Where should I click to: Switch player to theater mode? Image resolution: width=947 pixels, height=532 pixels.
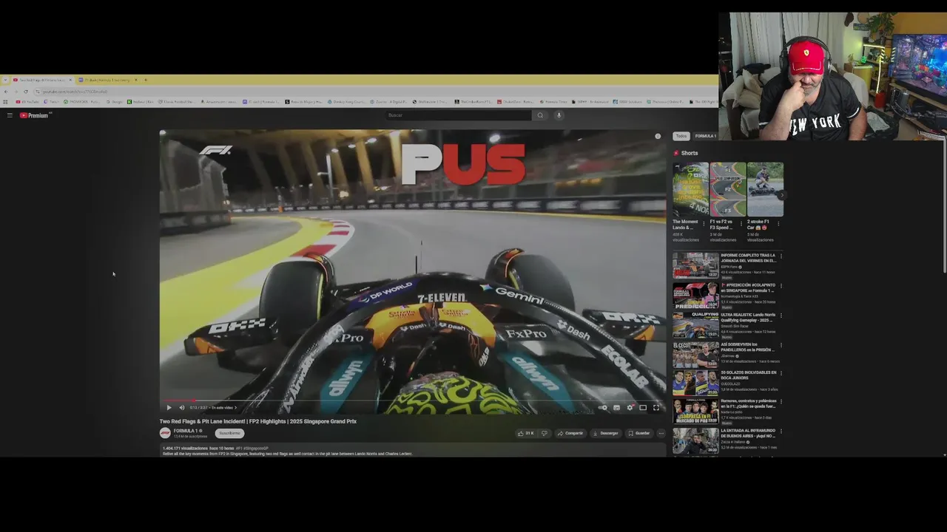[x=643, y=407]
